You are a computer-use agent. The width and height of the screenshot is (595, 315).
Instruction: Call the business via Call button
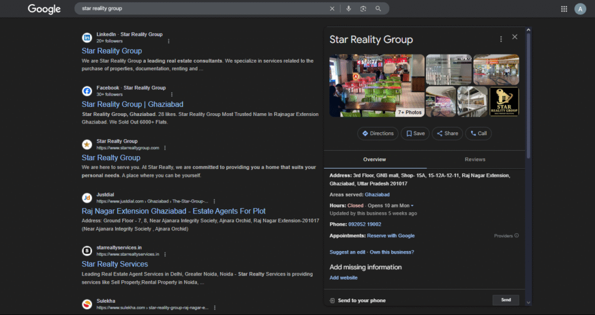[x=478, y=133]
